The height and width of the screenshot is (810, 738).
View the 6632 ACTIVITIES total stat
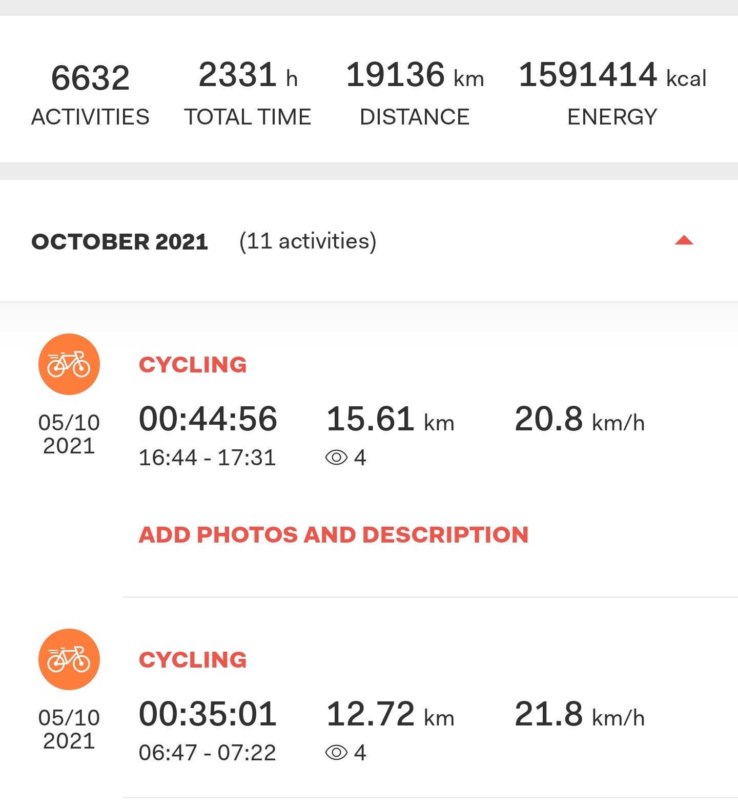[90, 95]
